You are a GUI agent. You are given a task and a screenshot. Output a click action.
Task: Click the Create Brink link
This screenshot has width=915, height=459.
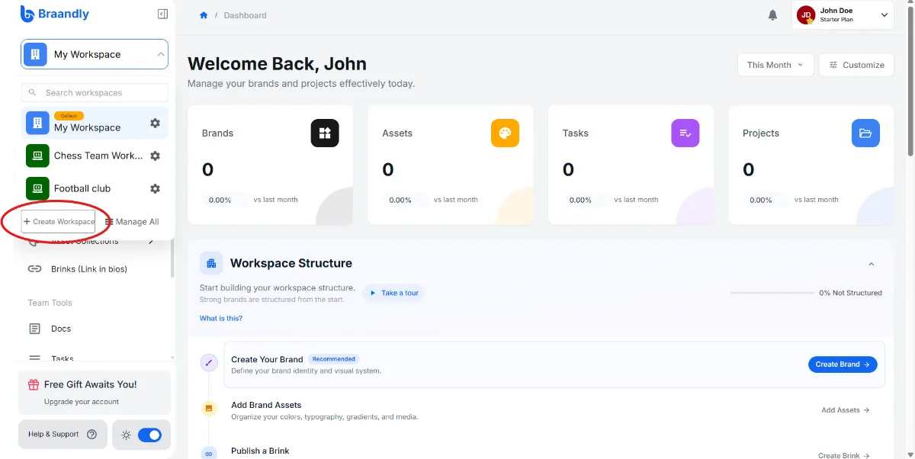pyautogui.click(x=844, y=455)
